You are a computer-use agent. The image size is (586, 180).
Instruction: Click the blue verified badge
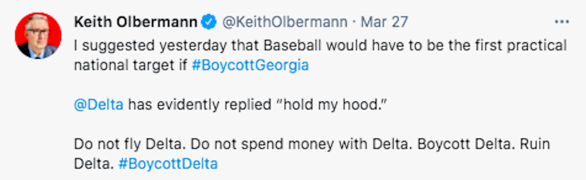pyautogui.click(x=209, y=22)
